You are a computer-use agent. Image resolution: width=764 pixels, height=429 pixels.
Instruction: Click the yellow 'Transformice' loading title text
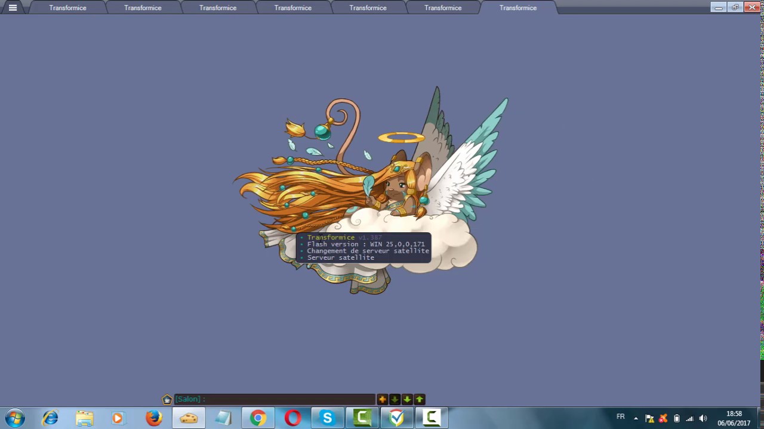pyautogui.click(x=331, y=237)
